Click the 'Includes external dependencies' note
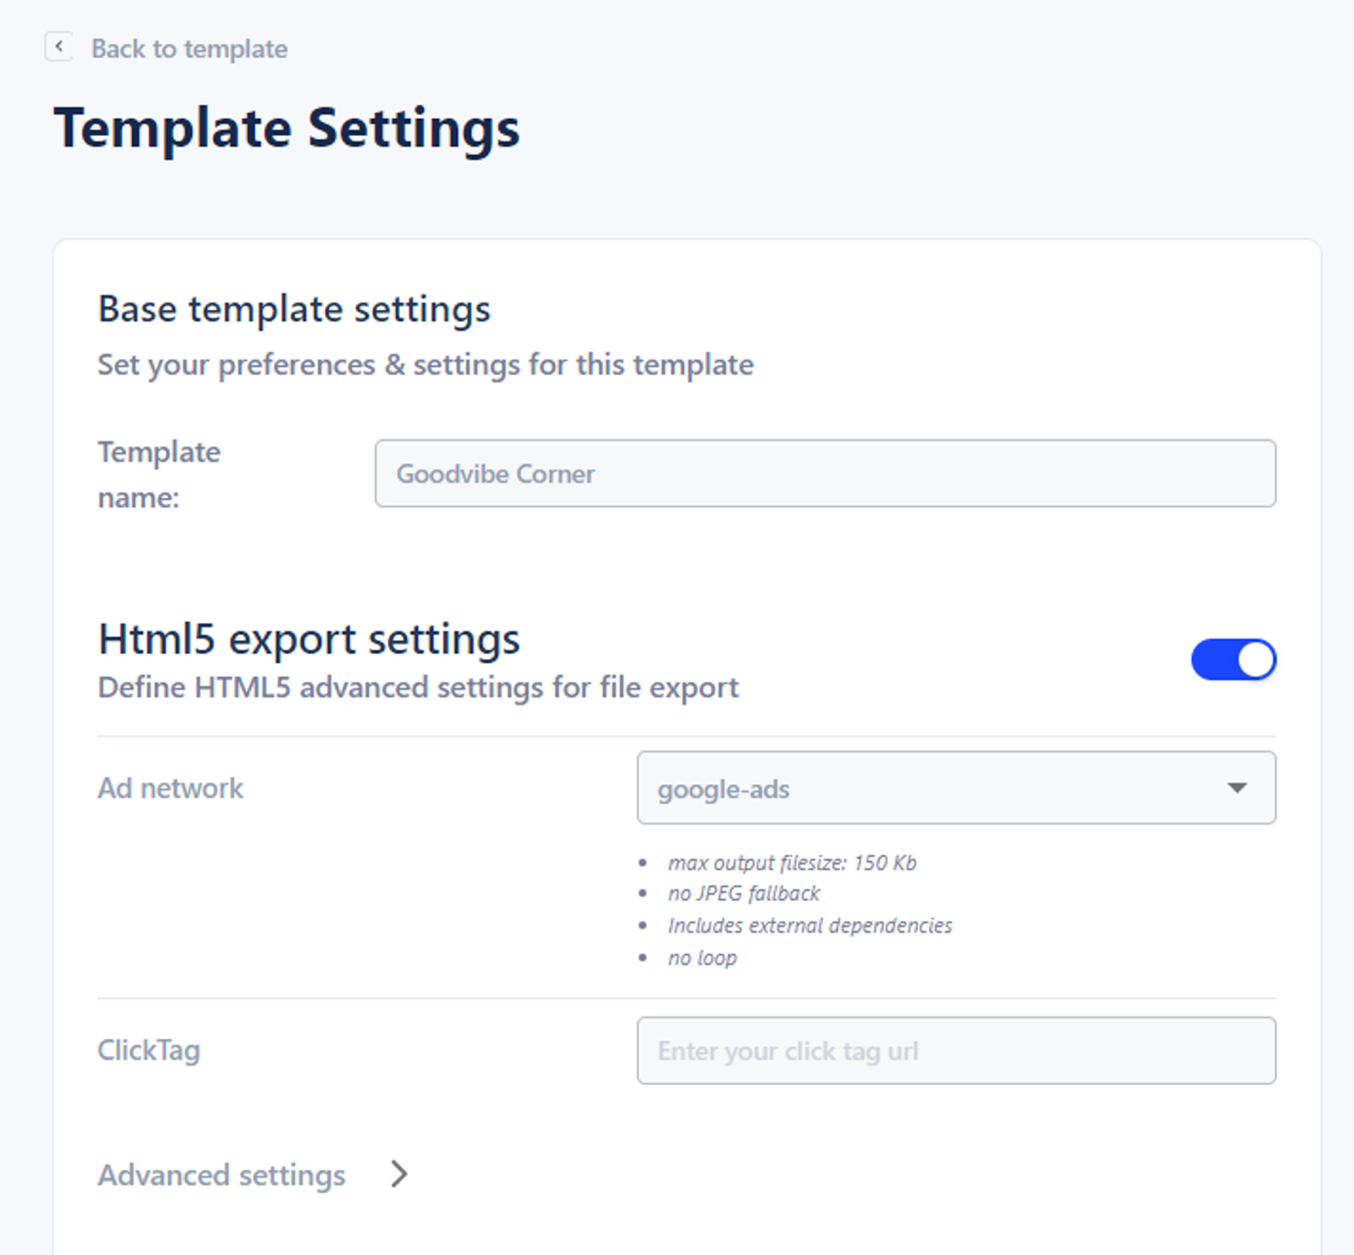The image size is (1354, 1255). (810, 925)
